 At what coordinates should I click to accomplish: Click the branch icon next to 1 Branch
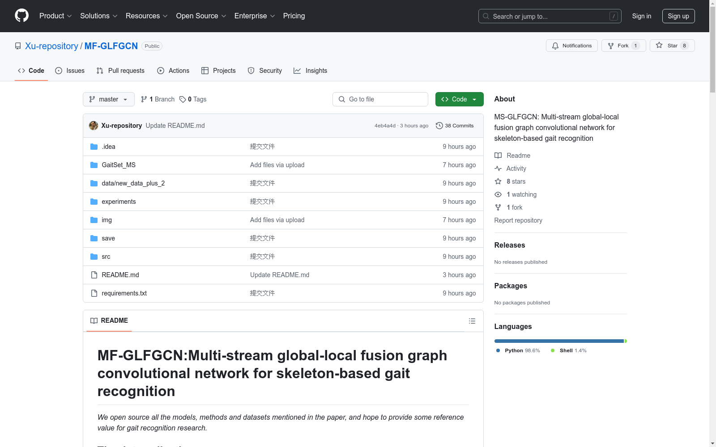pos(144,99)
